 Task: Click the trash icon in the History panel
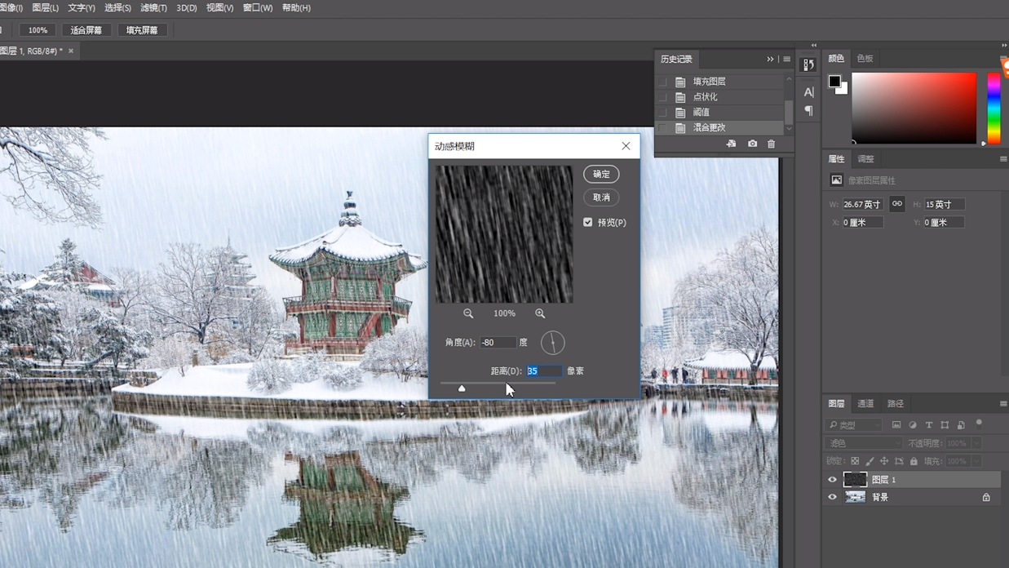tap(771, 144)
